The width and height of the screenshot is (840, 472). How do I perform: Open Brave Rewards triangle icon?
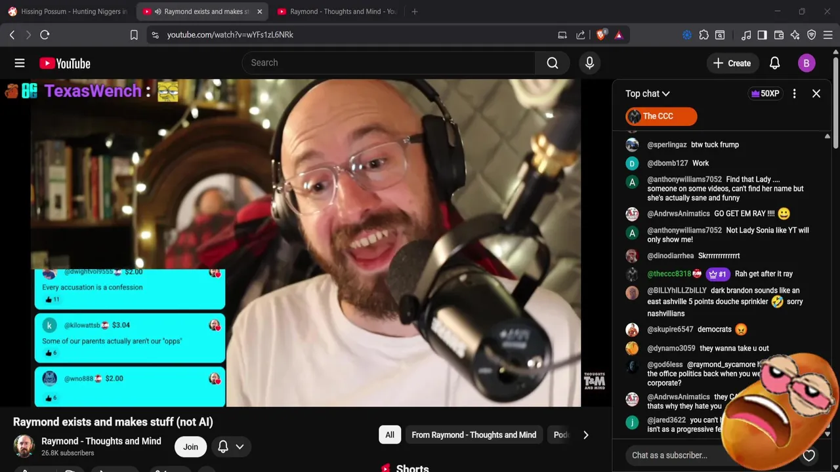(x=618, y=35)
